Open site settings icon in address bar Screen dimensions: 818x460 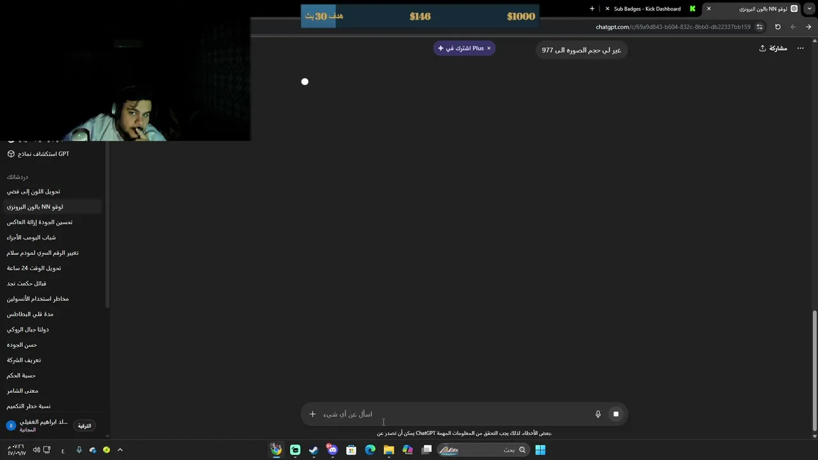[x=759, y=27]
